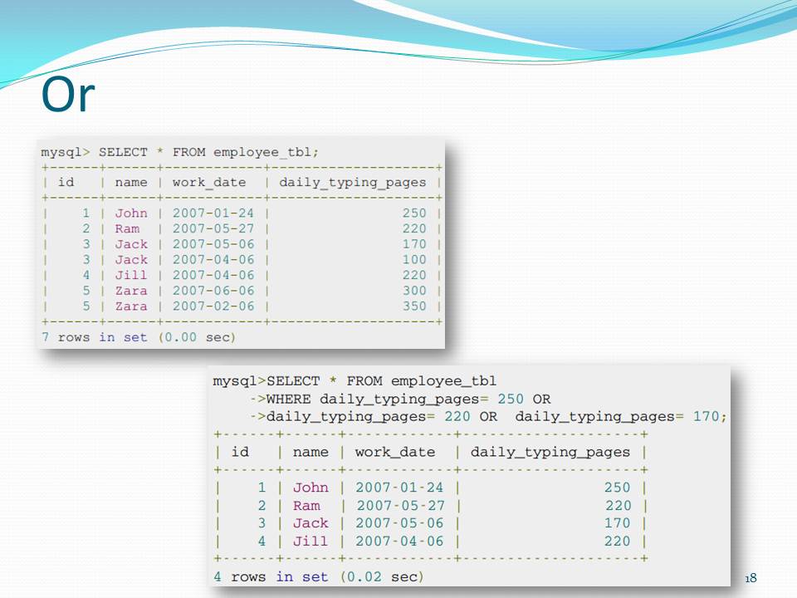Click the "4 rows in set (0.02 sec)" text
Image resolution: width=797 pixels, height=598 pixels.
[318, 576]
